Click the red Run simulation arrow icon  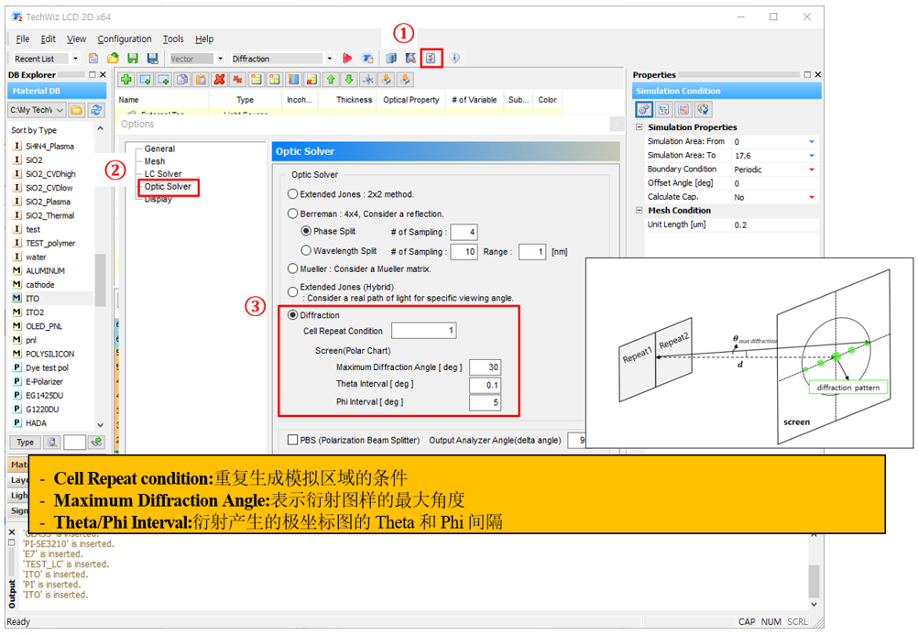[347, 59]
